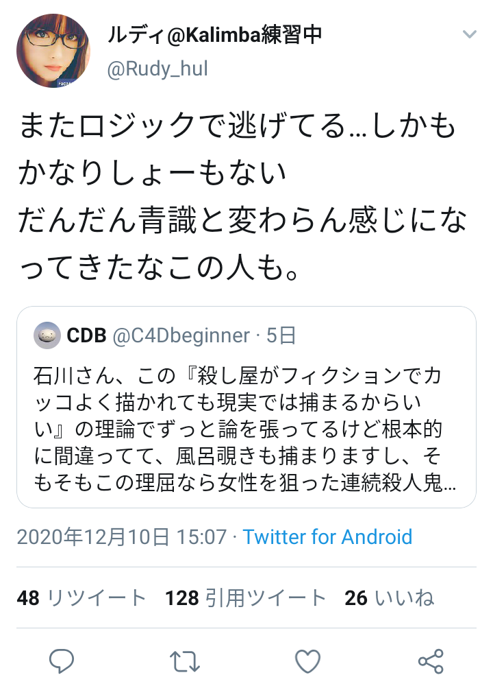View the 48 リツイート list
493x686 pixels.
81,598
